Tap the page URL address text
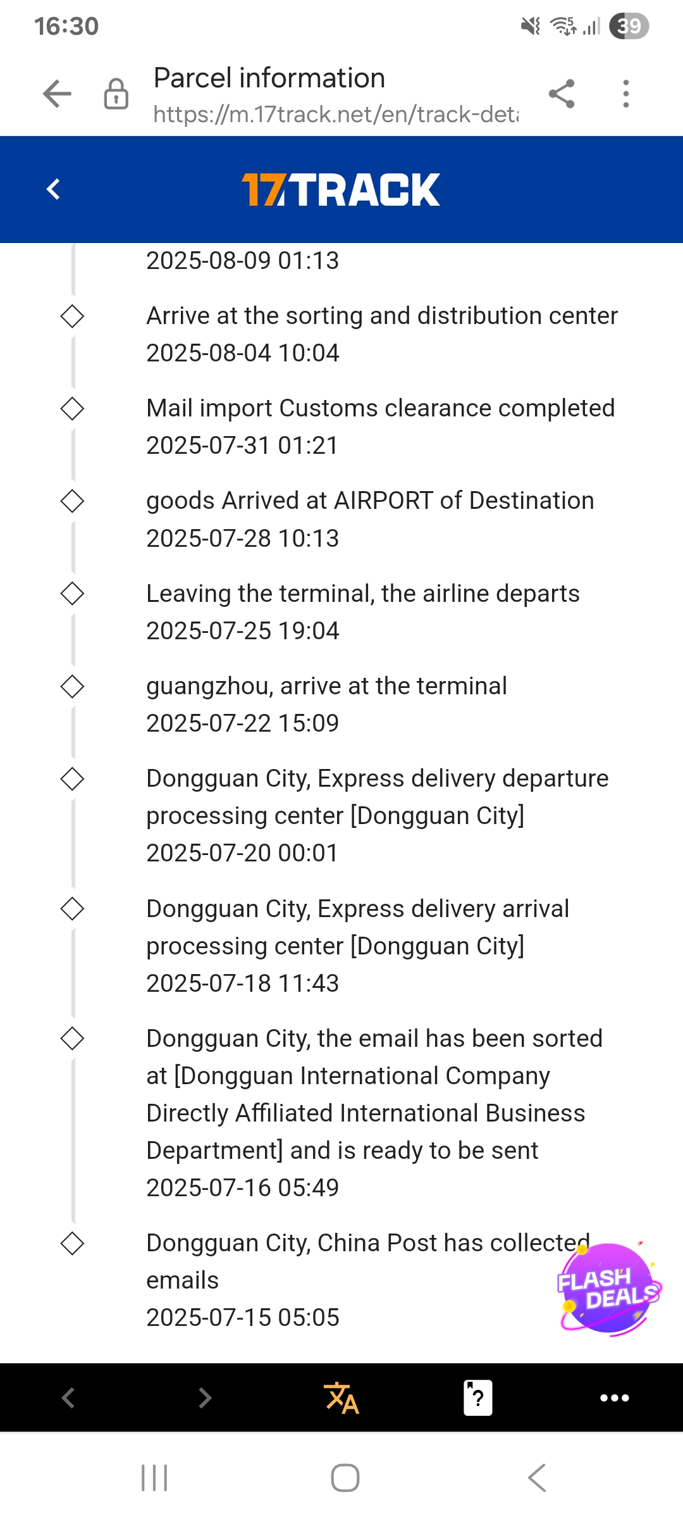 coord(335,115)
